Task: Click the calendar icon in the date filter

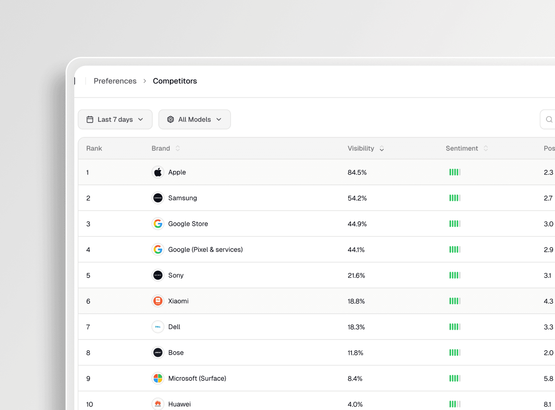Action: [x=90, y=119]
